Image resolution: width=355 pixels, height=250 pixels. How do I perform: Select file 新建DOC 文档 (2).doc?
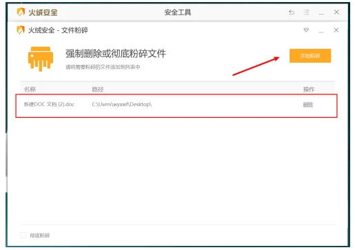pyautogui.click(x=49, y=104)
